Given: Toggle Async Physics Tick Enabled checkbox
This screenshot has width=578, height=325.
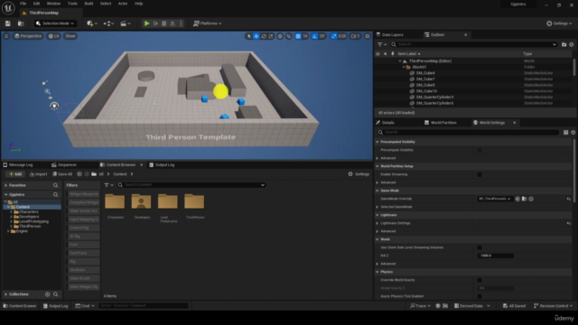Looking at the screenshot, I should [x=480, y=296].
